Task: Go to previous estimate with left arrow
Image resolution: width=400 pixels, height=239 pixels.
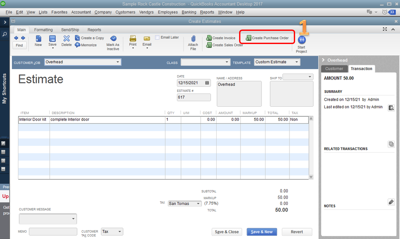Action: click(16, 38)
